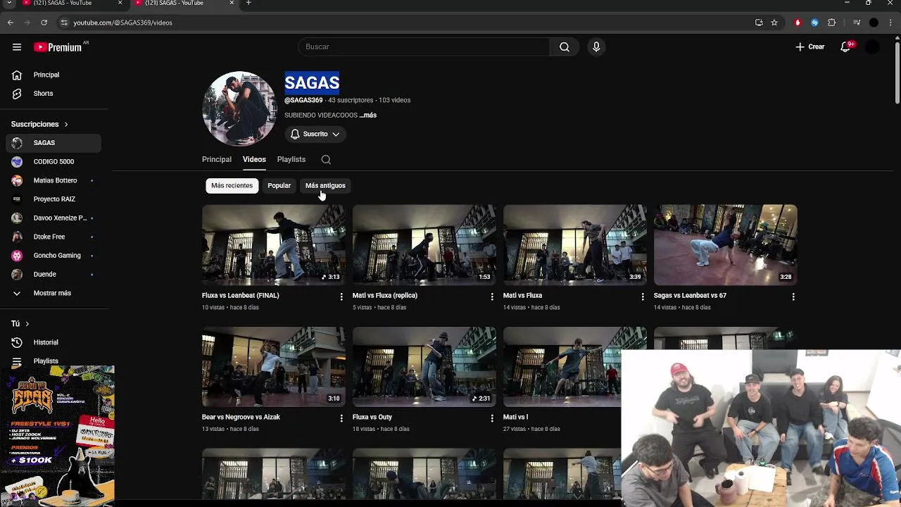
Task: Click the highlighted SAGAS channel name
Action: pos(312,82)
